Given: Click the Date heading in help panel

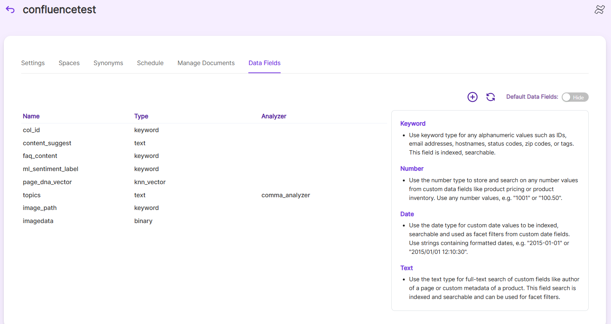Looking at the screenshot, I should pos(407,214).
